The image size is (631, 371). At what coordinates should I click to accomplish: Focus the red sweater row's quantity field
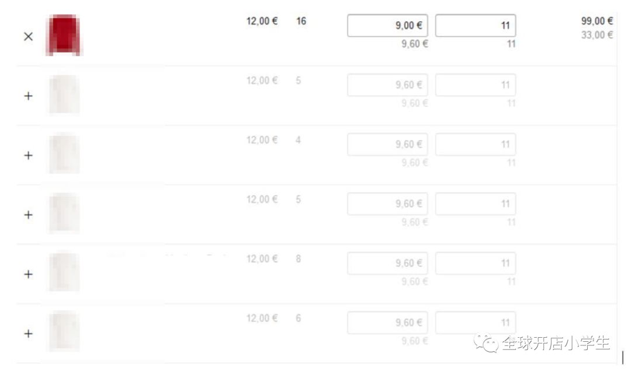point(475,26)
